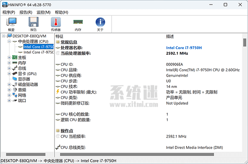
Task: Click the 000906EA value
Action: coord(174,64)
